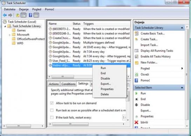This screenshot has height=136, width=191.
Task: Choose Disable from the context menu
Action: [105, 79]
